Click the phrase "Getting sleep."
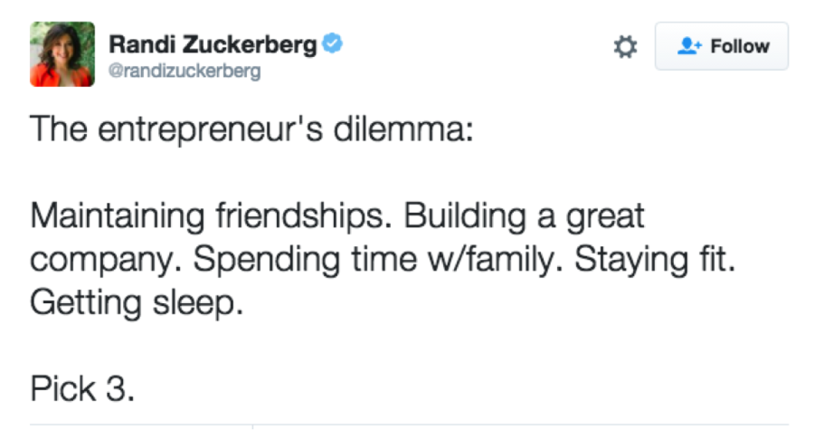This screenshot has width=814, height=430. (137, 301)
